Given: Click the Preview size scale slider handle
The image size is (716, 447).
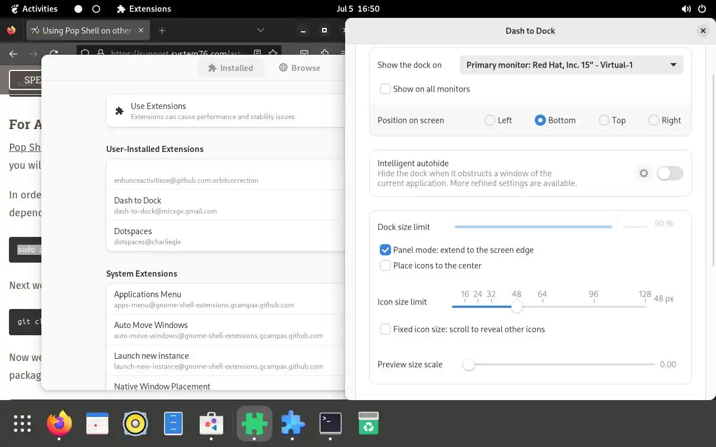Looking at the screenshot, I should pyautogui.click(x=469, y=364).
